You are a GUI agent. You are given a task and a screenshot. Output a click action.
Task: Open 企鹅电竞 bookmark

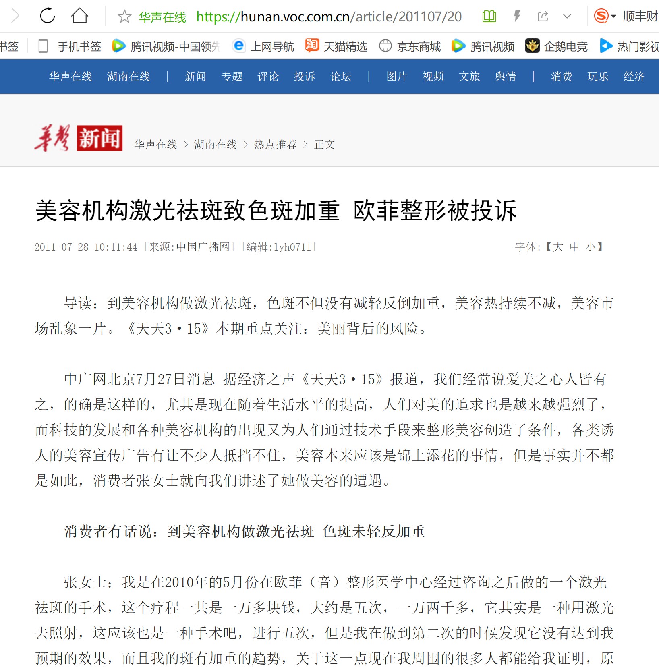[557, 46]
